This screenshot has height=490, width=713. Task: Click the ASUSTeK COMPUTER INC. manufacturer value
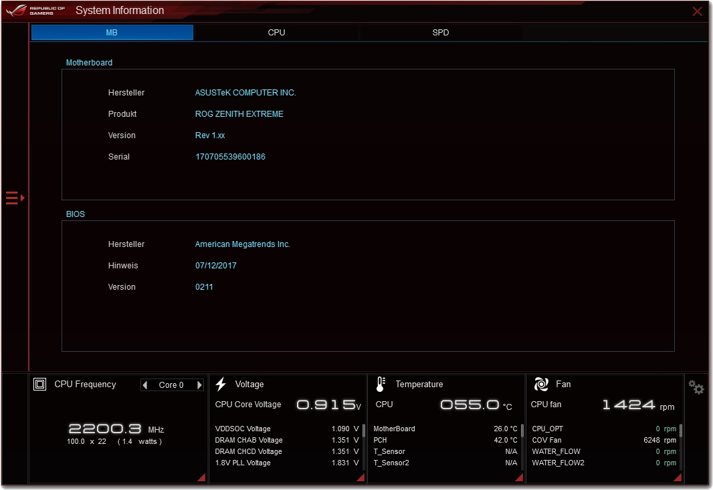pyautogui.click(x=245, y=93)
